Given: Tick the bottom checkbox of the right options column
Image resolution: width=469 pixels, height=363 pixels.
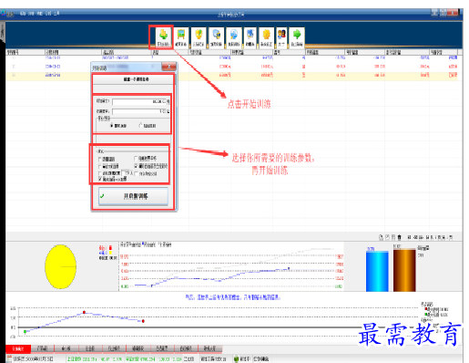Looking at the screenshot, I should (137, 173).
